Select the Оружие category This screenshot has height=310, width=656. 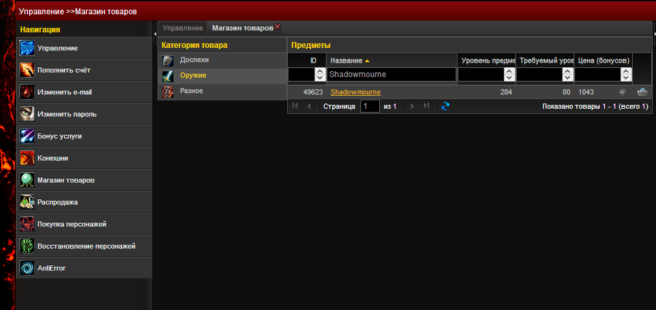[222, 76]
